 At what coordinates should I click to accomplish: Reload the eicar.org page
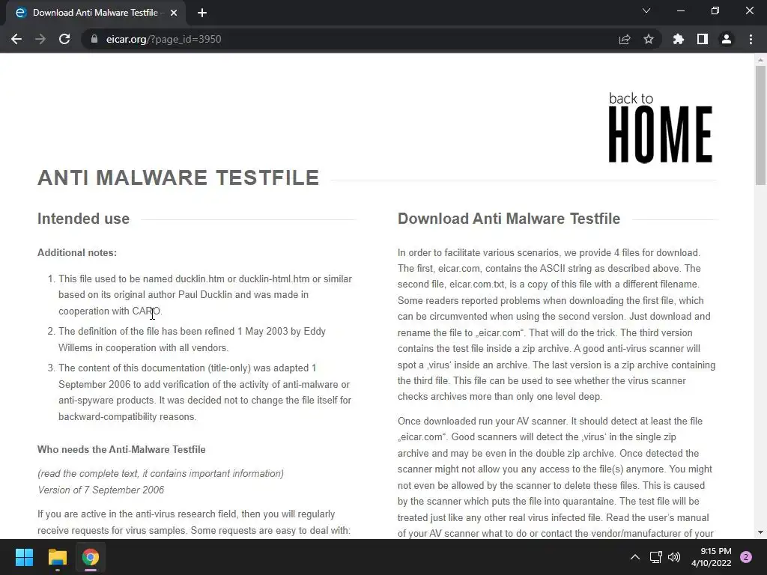64,39
